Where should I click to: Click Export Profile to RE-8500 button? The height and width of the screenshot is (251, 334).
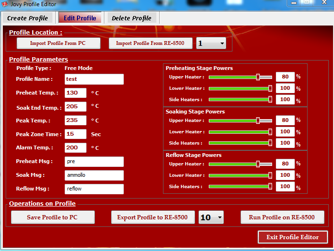[153, 217]
